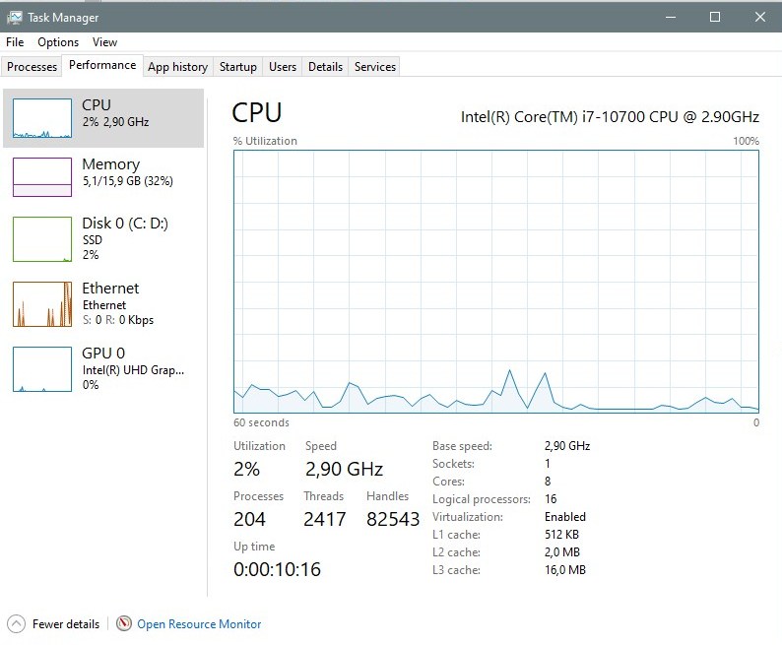Open the Memory usage graph thumbnail
The image size is (782, 645).
point(42,177)
